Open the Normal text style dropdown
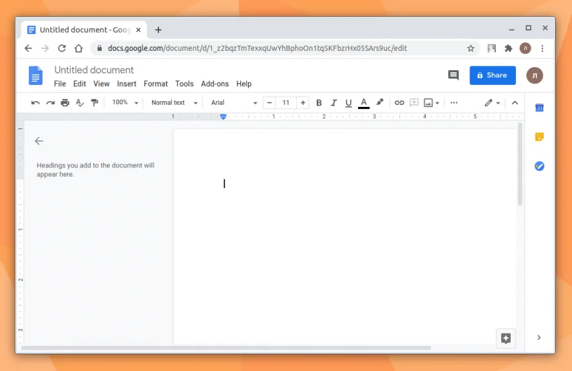This screenshot has height=371, width=572. tap(175, 103)
